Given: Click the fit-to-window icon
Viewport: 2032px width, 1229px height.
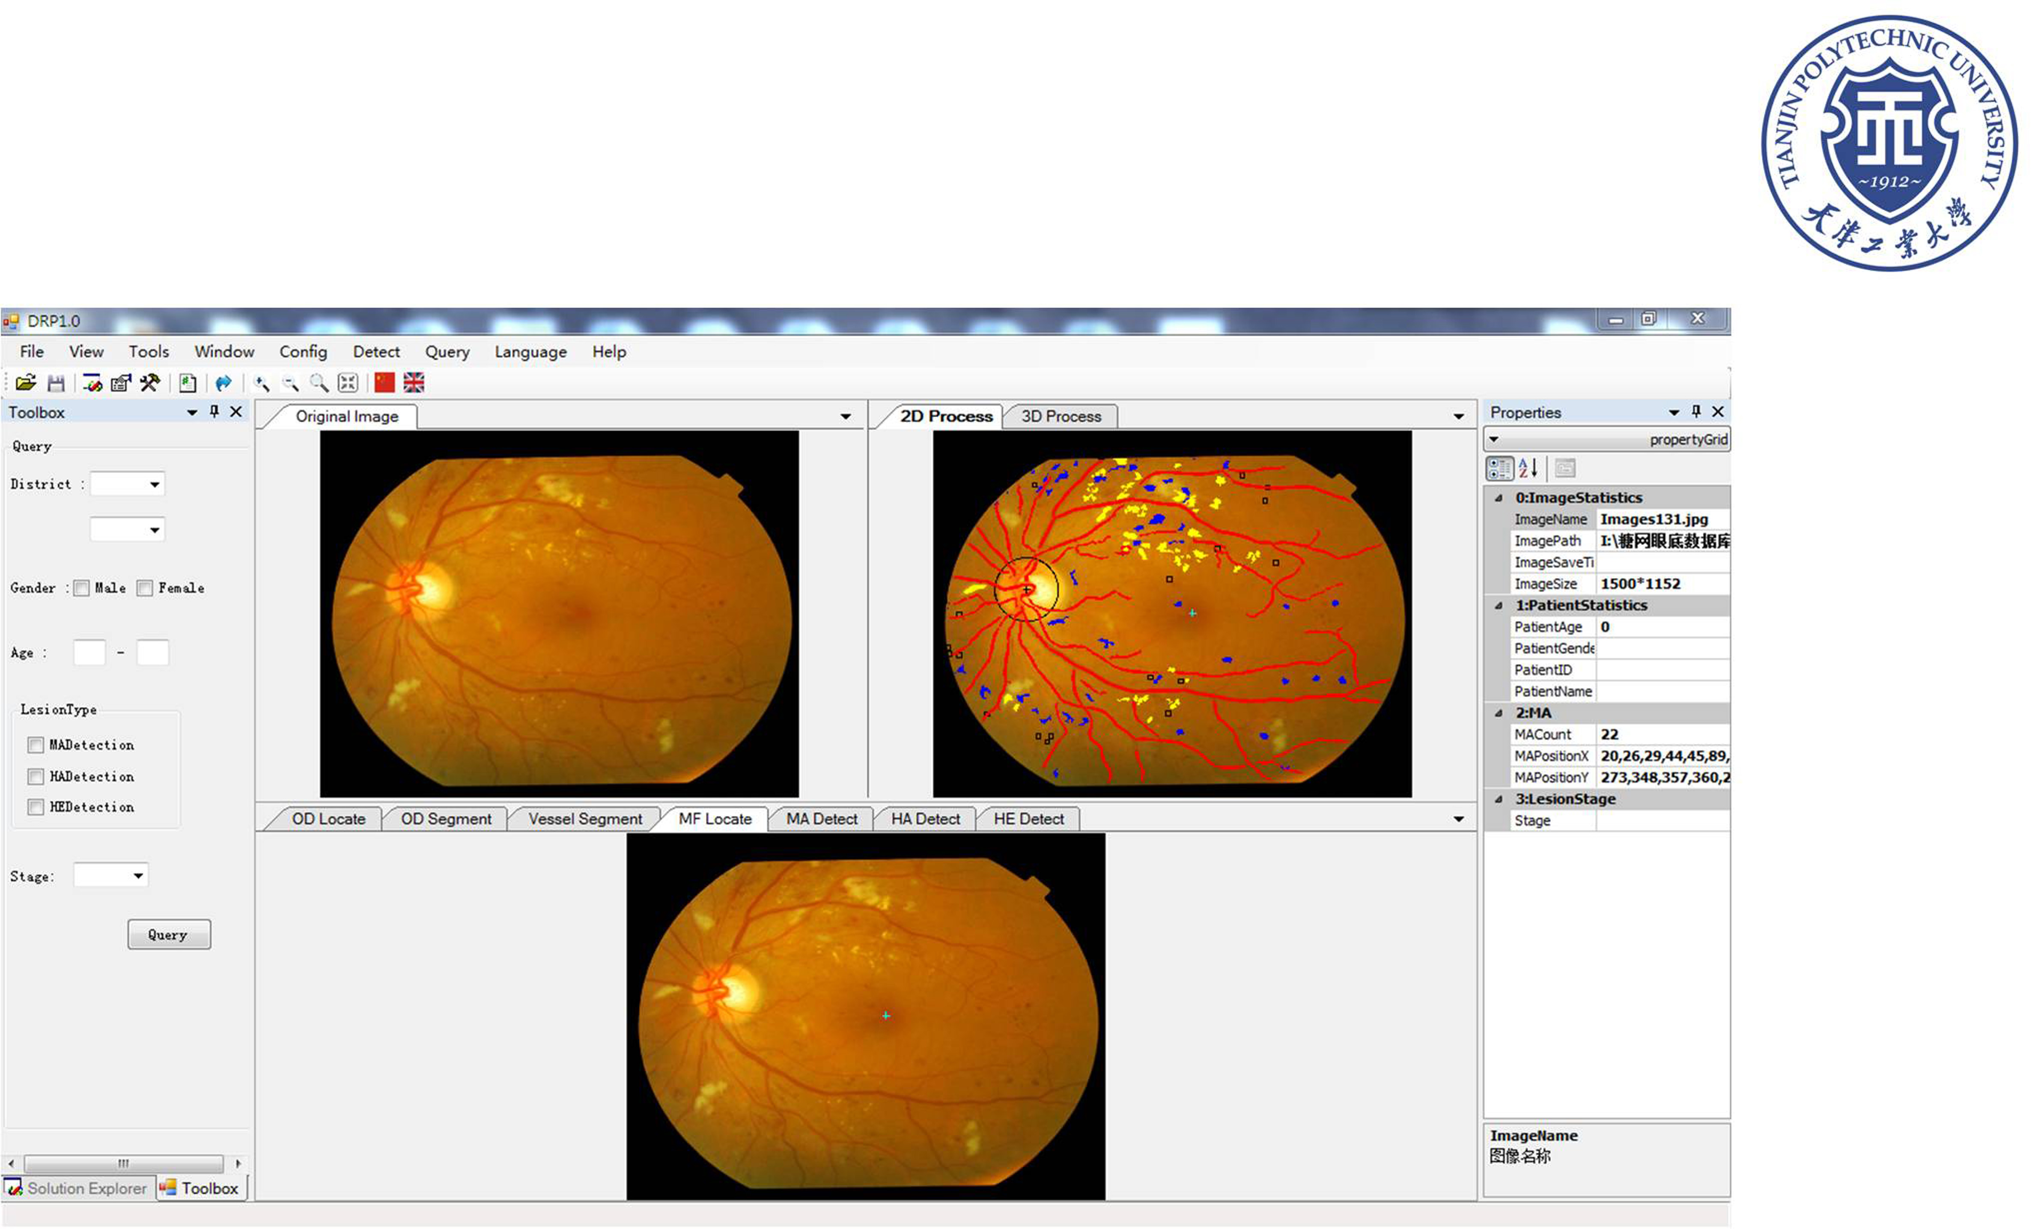Looking at the screenshot, I should click(348, 383).
